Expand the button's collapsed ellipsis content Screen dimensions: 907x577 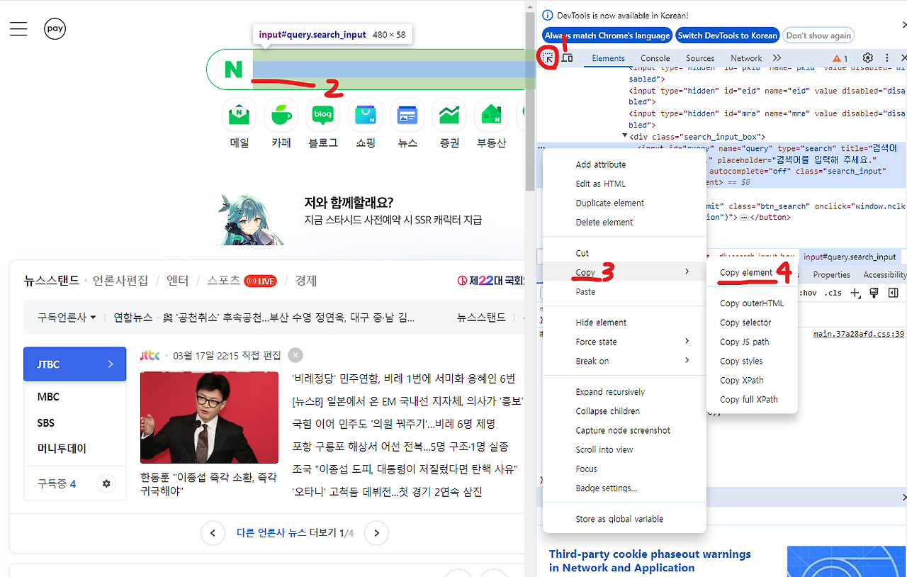pyautogui.click(x=744, y=218)
